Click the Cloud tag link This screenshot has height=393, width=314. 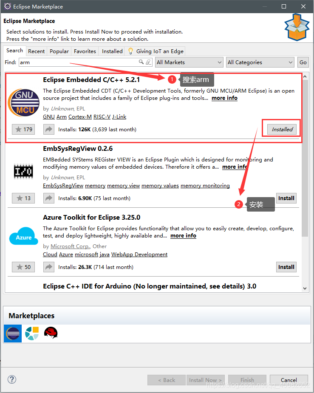coord(50,254)
